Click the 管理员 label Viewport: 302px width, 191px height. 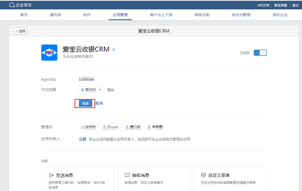47,127
